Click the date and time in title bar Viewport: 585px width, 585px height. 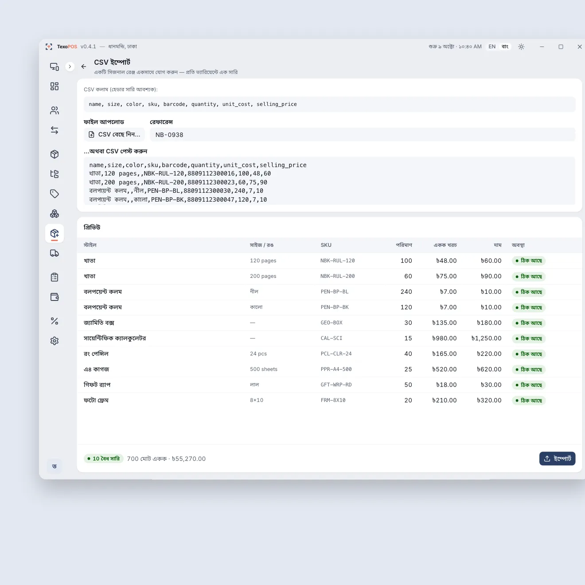pos(455,47)
